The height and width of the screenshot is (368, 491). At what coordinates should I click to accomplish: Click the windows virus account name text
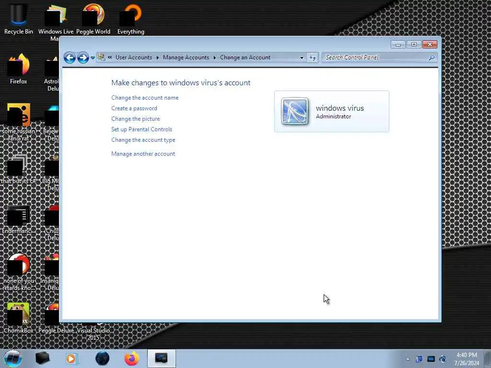click(340, 108)
